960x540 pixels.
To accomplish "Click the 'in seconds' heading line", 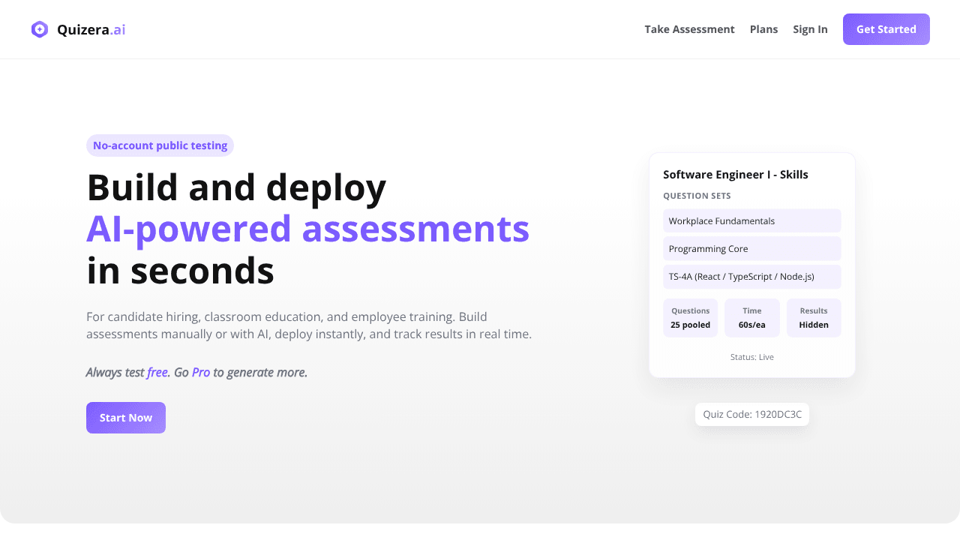I will 180,271.
